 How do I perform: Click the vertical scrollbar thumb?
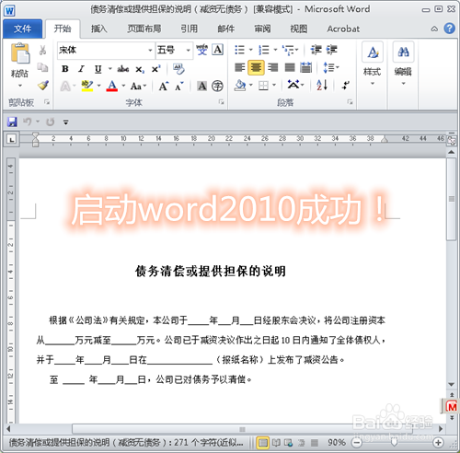[451, 200]
